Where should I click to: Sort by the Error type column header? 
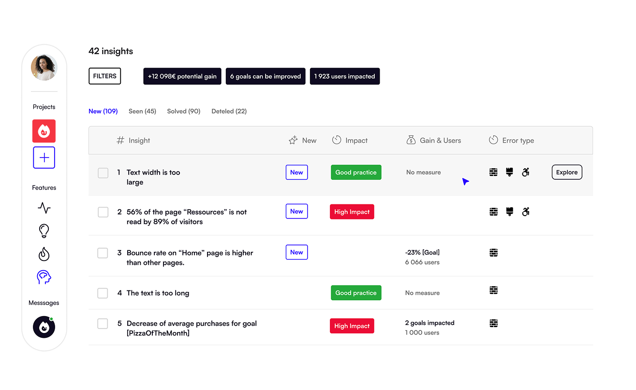(518, 141)
